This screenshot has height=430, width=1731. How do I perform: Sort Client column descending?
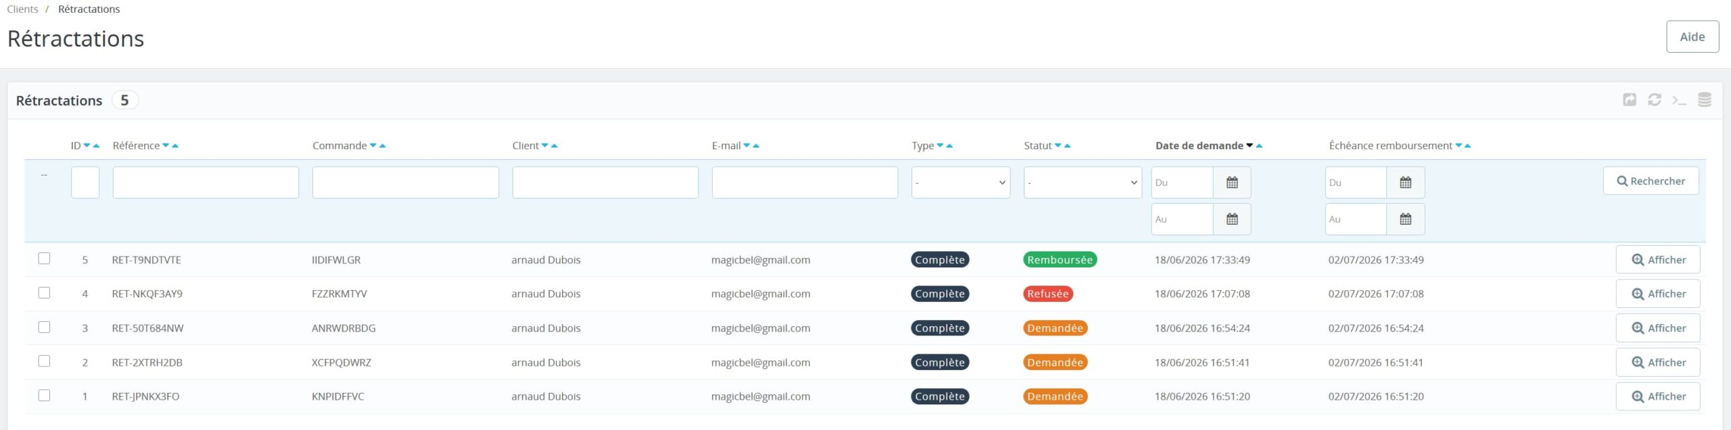pyautogui.click(x=544, y=146)
